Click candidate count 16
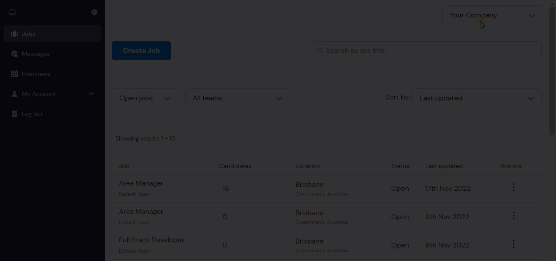 click(x=226, y=189)
